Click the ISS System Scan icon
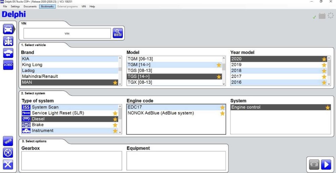Viewport: 336px width, 173px height. coord(26,107)
